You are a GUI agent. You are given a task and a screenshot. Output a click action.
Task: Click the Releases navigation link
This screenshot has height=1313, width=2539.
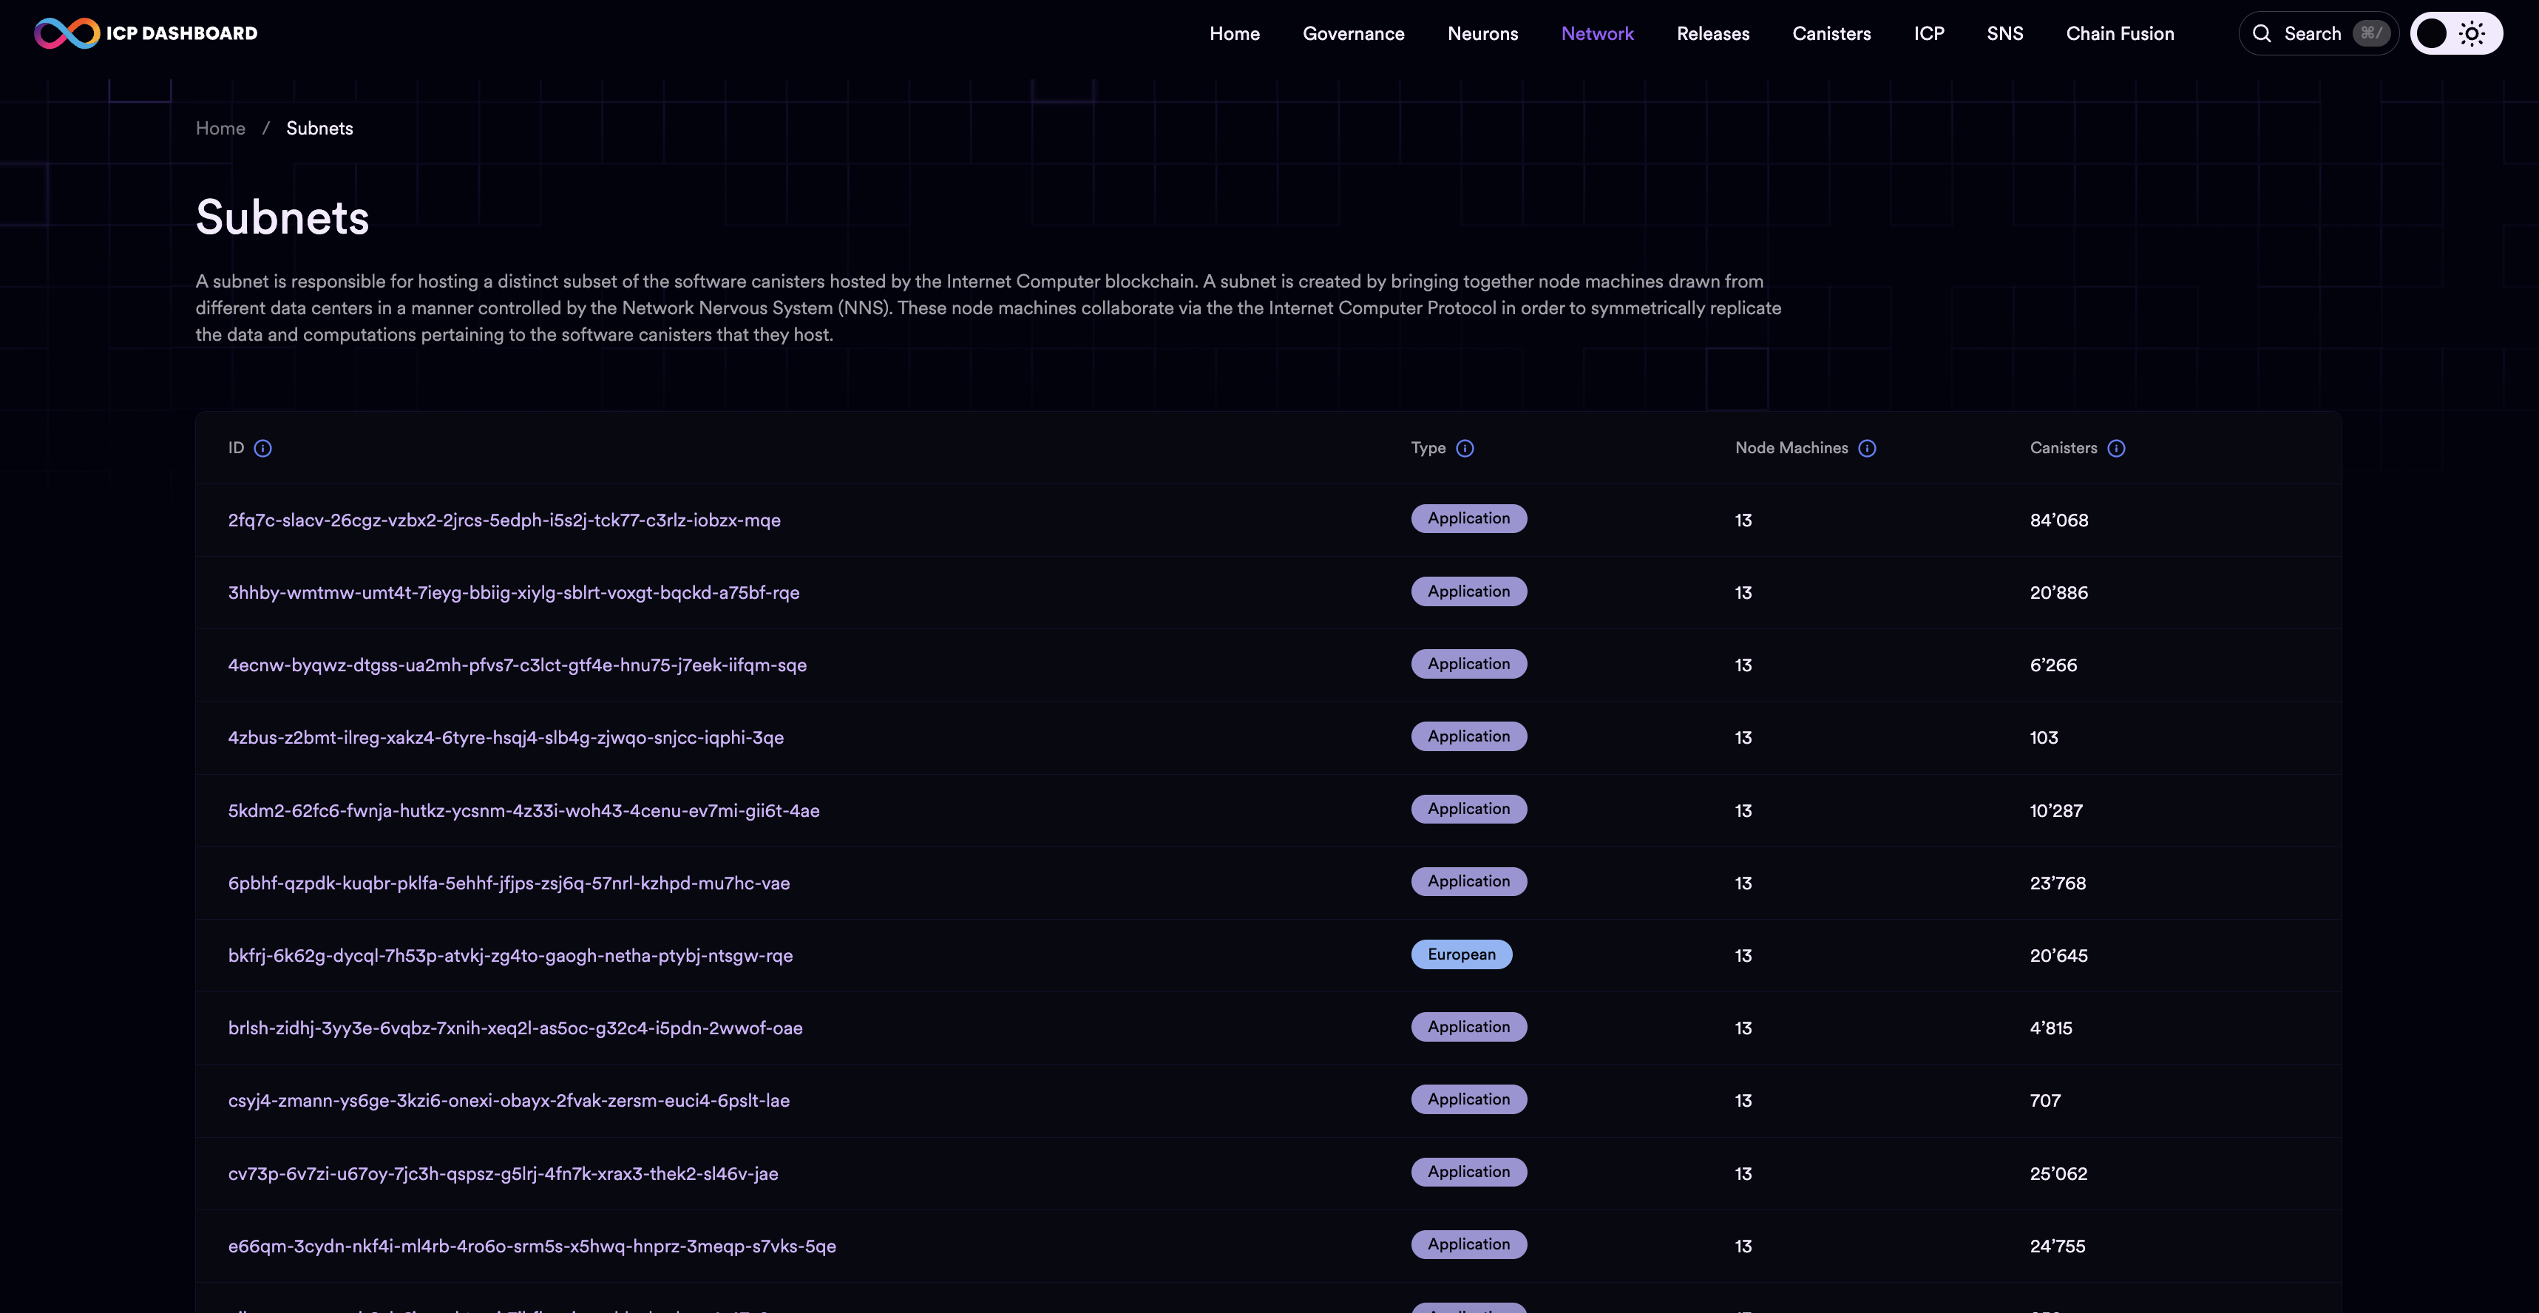(1713, 33)
